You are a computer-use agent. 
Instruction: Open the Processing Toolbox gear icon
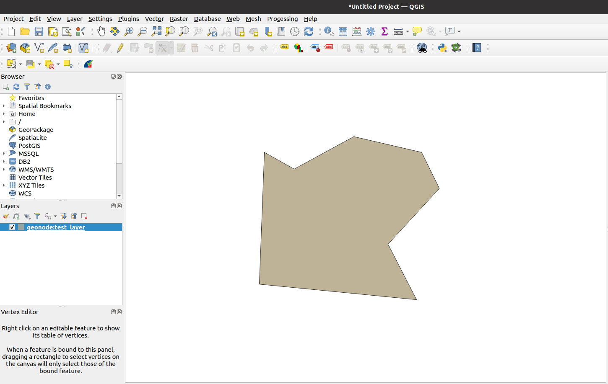point(371,31)
